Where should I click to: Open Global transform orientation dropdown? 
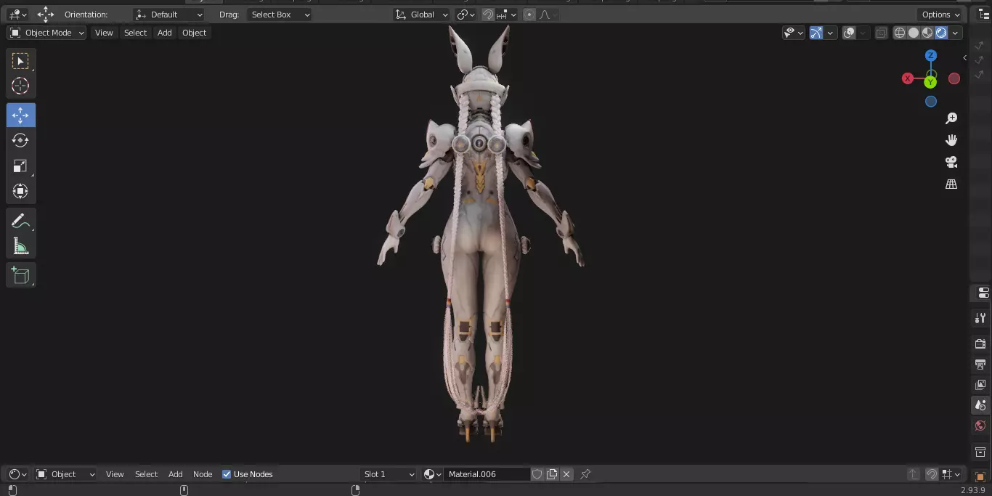(421, 15)
